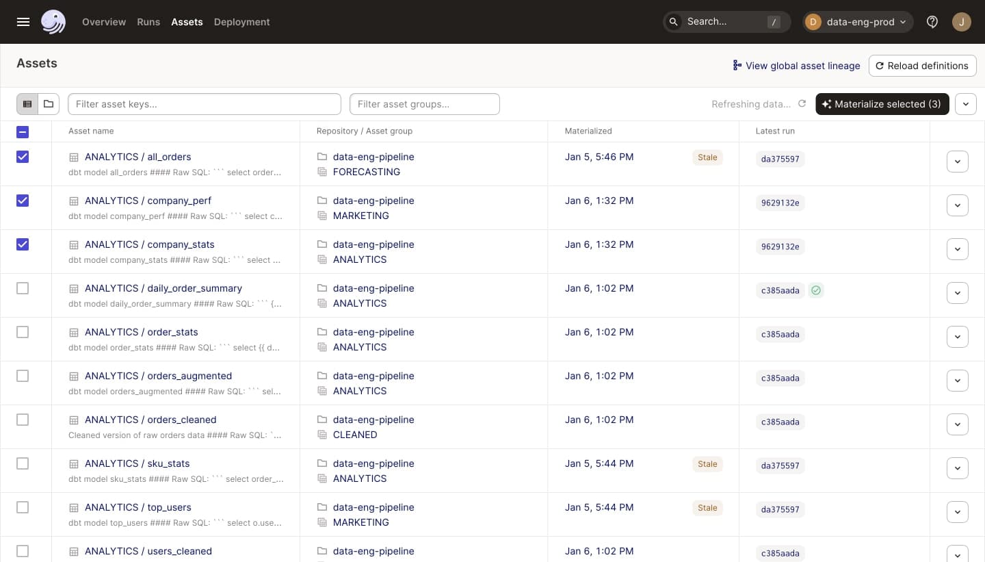Expand the Materialize selected options arrow
Image resolution: width=985 pixels, height=562 pixels.
click(965, 104)
